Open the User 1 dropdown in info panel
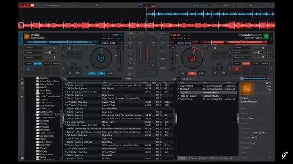The width and height of the screenshot is (293, 164). click(x=269, y=152)
